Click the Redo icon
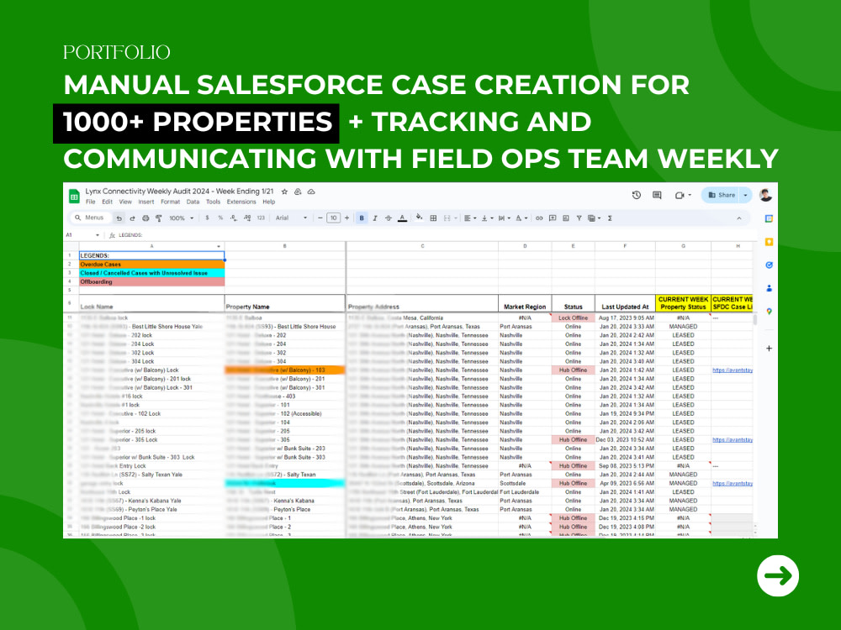 [x=132, y=218]
